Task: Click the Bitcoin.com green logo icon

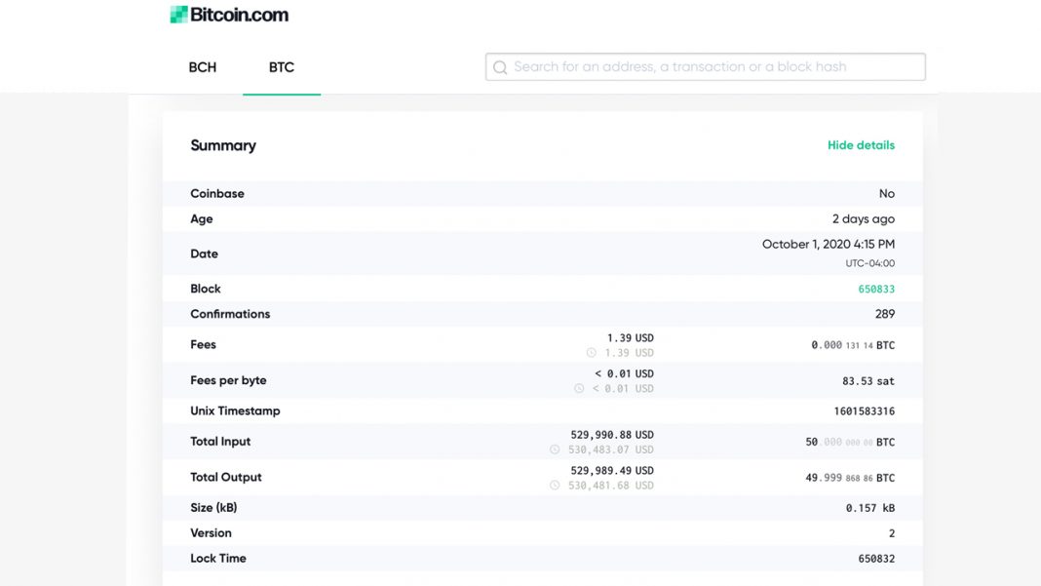Action: [178, 15]
